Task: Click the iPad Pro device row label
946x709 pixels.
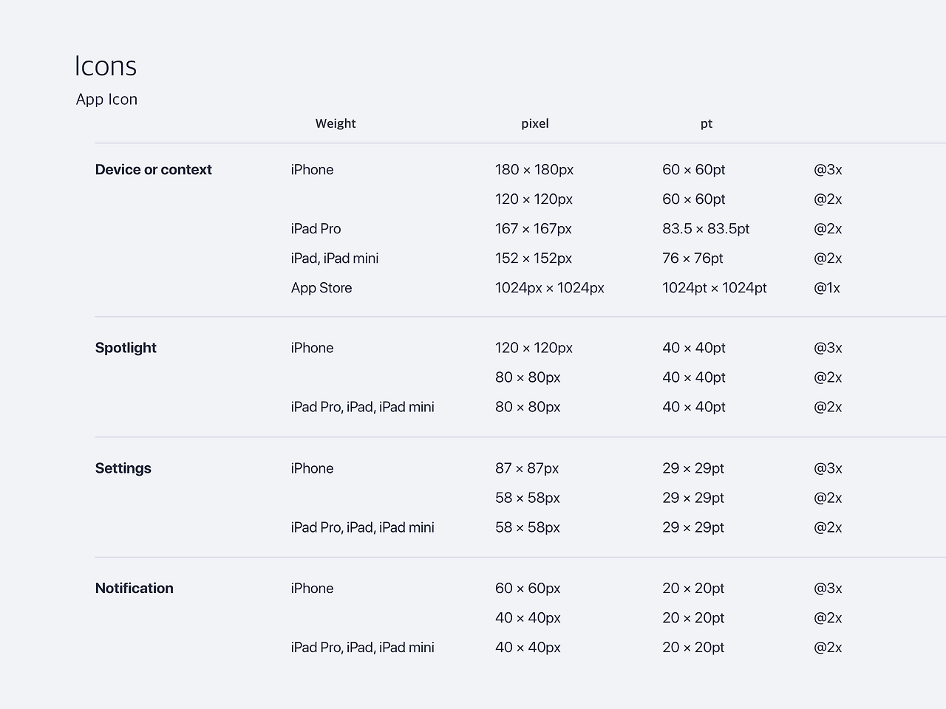Action: click(x=316, y=229)
